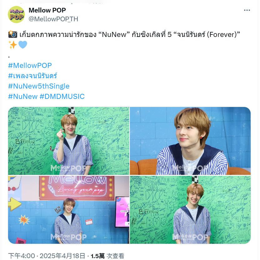The image size is (260, 260).
Task: Click the camera emoji in tweet text
Action: [x=12, y=34]
